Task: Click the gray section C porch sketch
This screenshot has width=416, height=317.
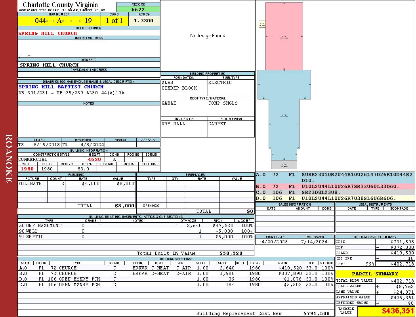Action: [284, 164]
